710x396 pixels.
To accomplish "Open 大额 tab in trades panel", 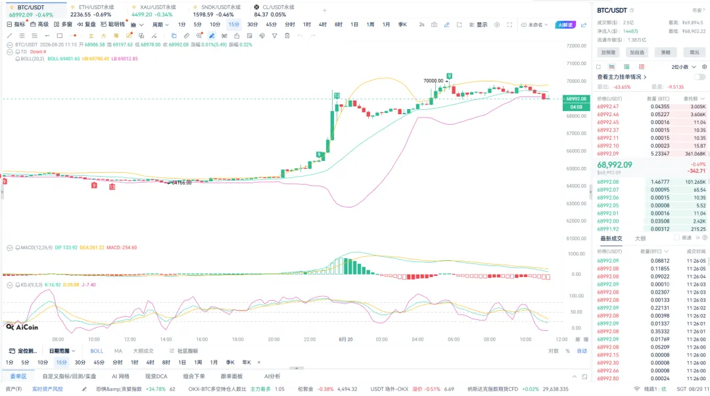I will [x=640, y=238].
